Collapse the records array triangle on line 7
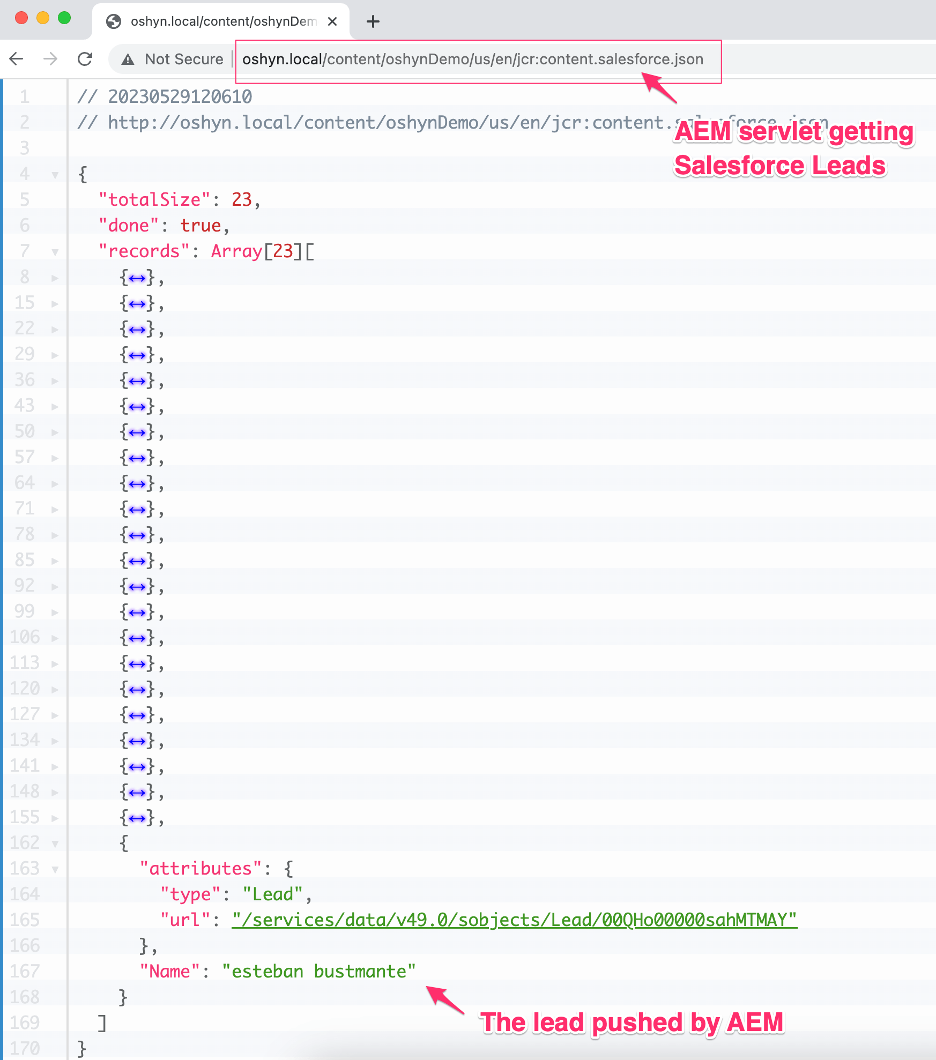The height and width of the screenshot is (1060, 936). 55,251
